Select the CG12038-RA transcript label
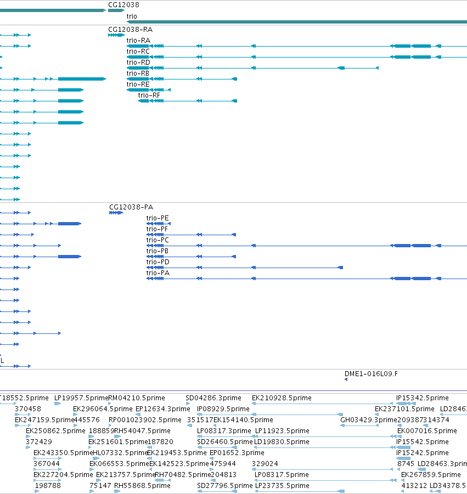 coord(130,29)
